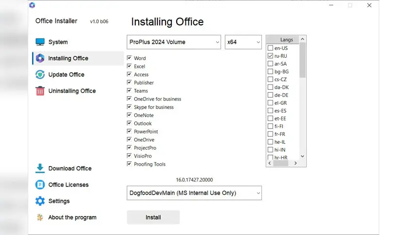Image resolution: width=407 pixels, height=235 pixels.
Task: Click the Download Office arrow icon
Action: pos(40,168)
